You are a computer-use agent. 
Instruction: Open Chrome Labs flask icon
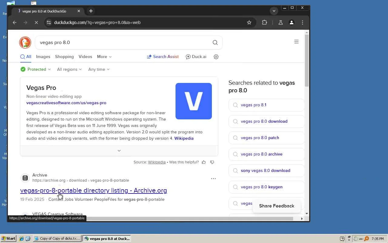coord(281,22)
